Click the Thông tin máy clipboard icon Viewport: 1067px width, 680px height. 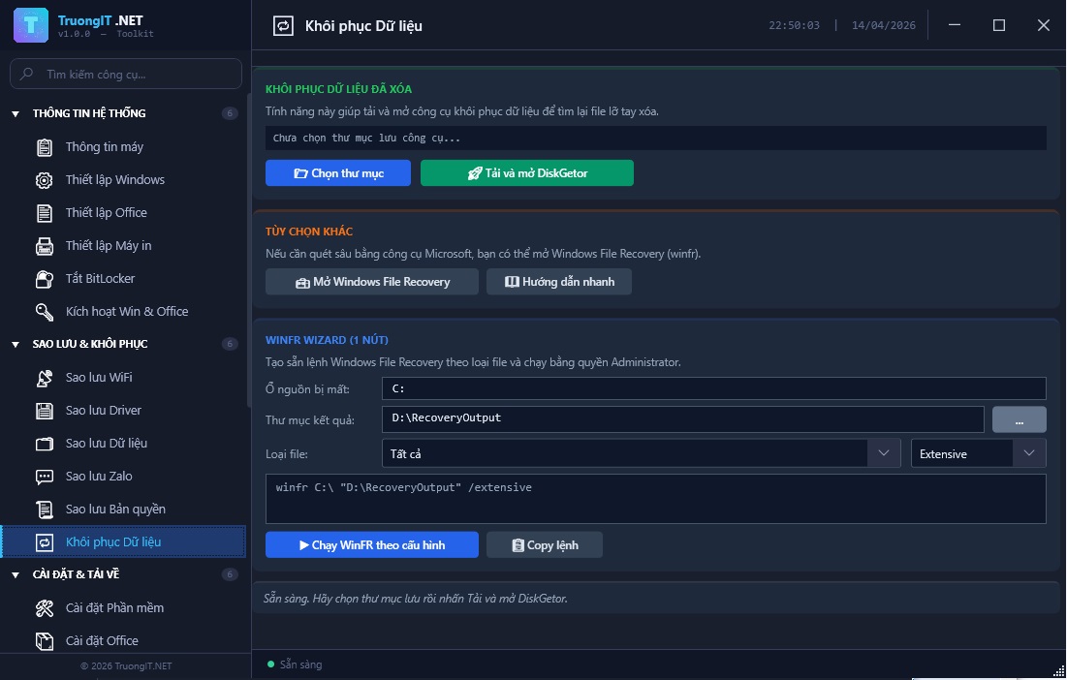click(45, 147)
